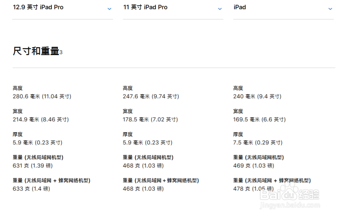The image size is (339, 217).
Task: Click 重量 (无线局域网 + 蜂窝网络机型) under iPad
Action: click(x=272, y=180)
